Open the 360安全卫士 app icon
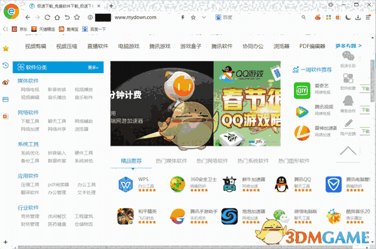This screenshot has width=376, height=249. tap(177, 184)
